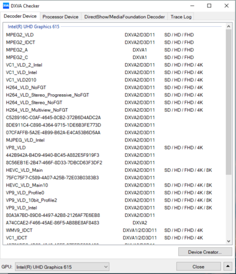236x274 pixels.
Task: Open the Processor Device tab
Action: (x=60, y=17)
